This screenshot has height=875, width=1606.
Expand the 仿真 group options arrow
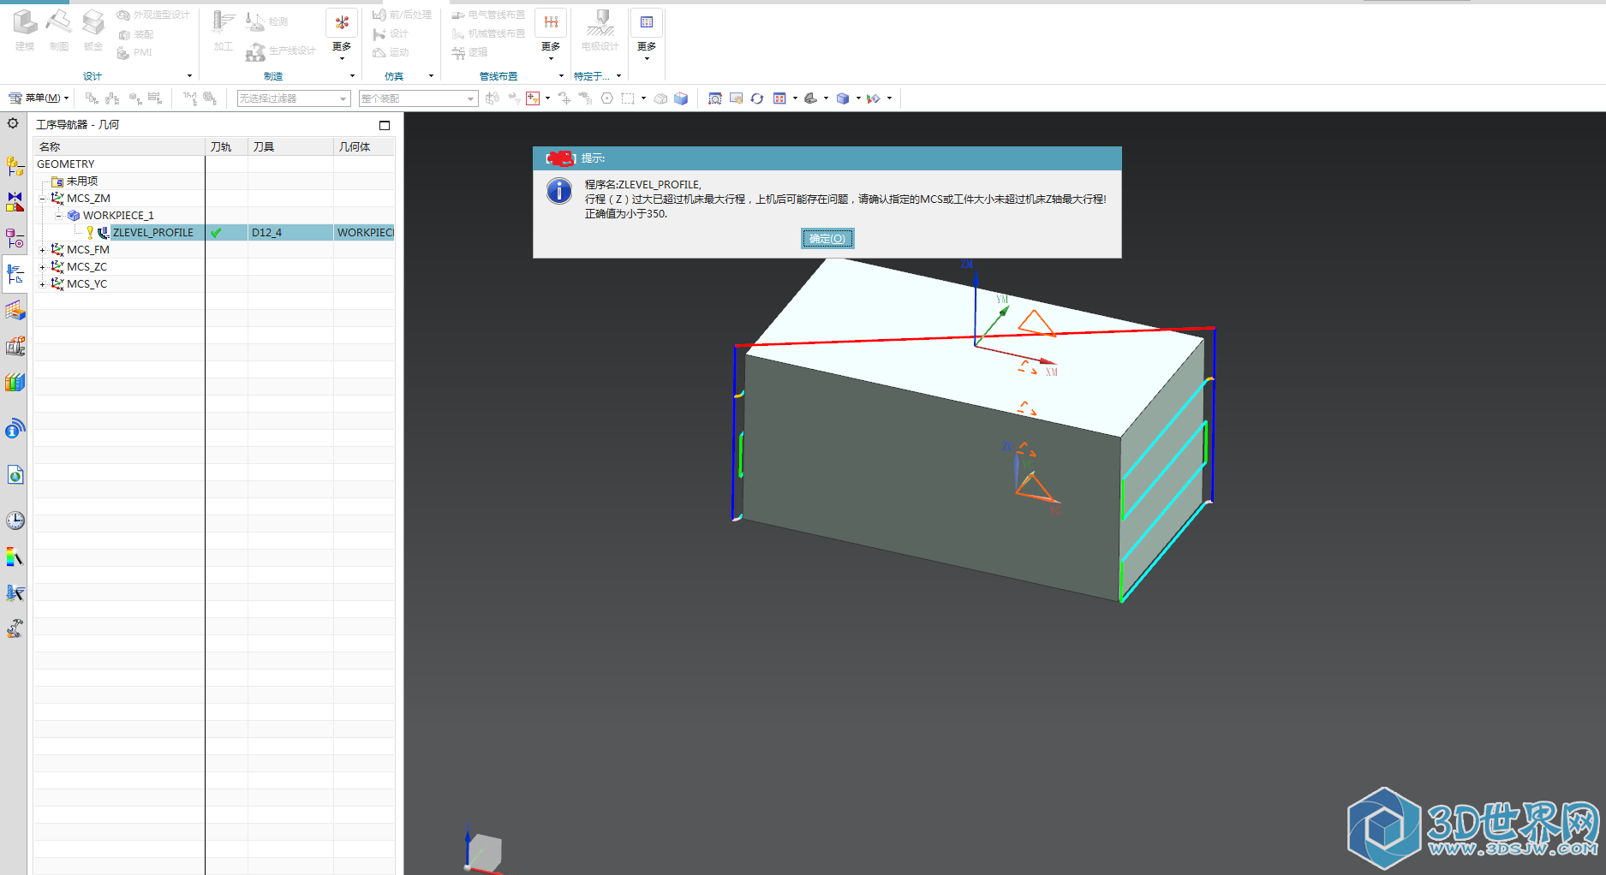431,76
